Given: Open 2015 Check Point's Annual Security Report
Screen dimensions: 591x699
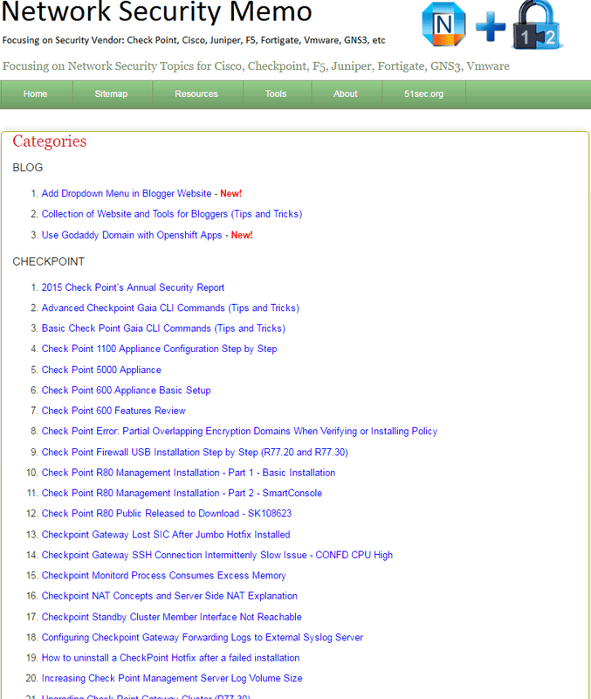Looking at the screenshot, I should pos(133,287).
